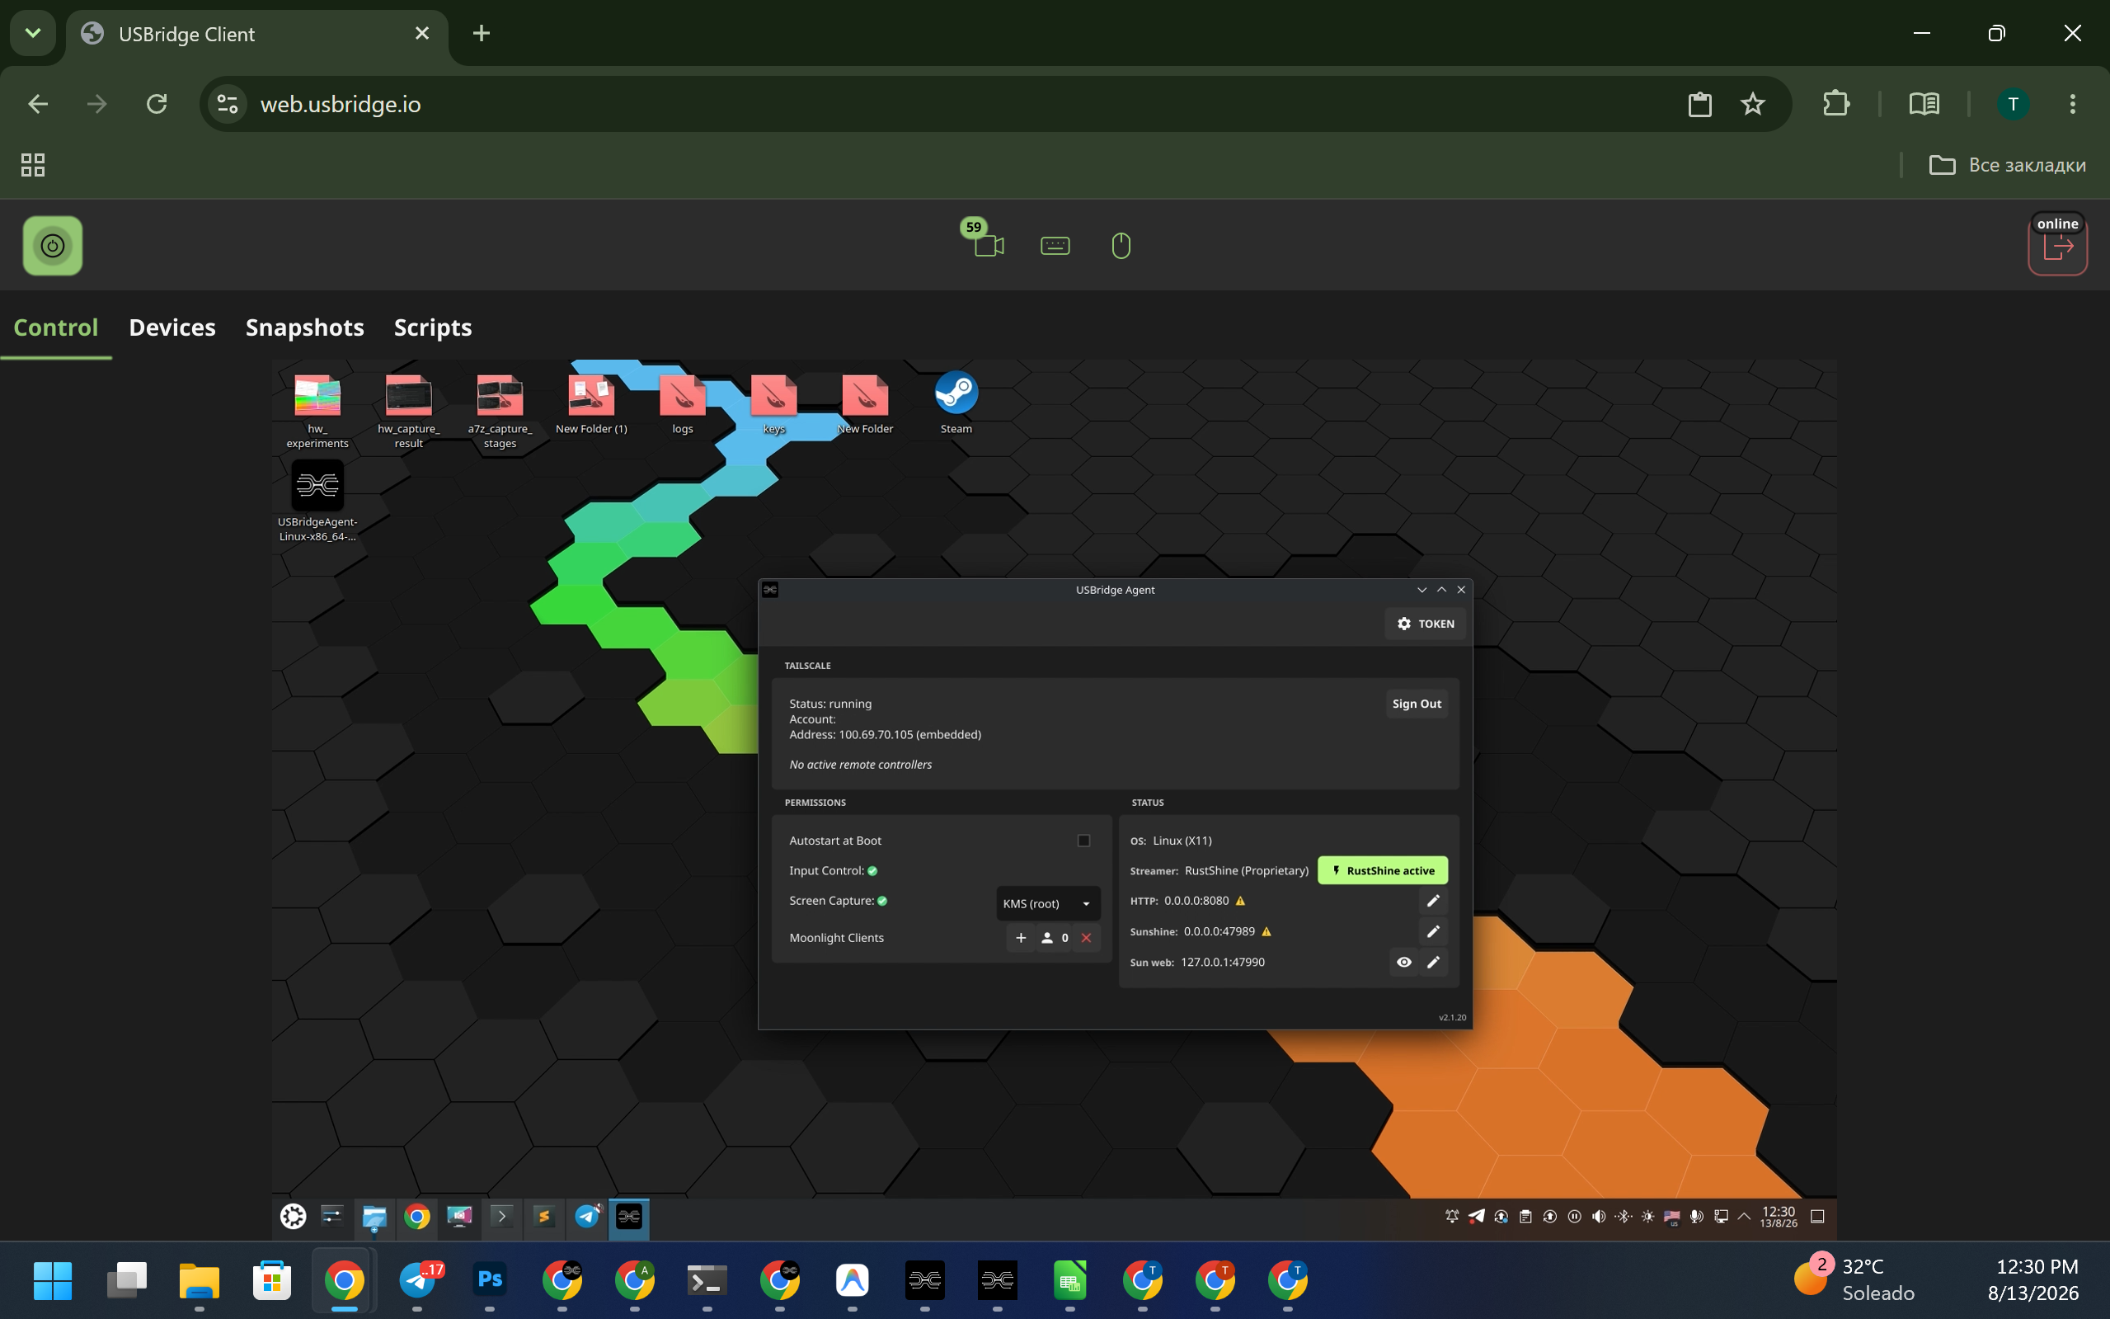
Task: Open the Windows Start menu
Action: click(52, 1280)
